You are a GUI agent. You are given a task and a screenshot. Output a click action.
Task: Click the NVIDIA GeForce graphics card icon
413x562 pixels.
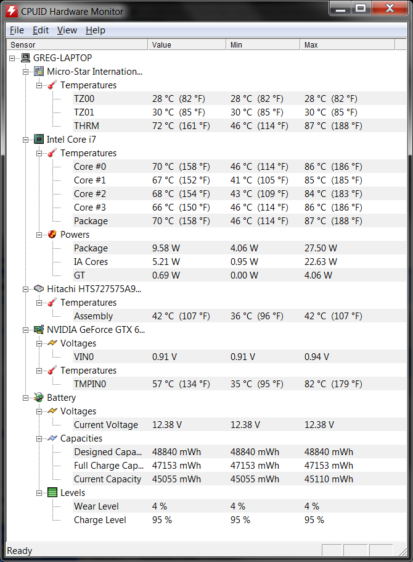click(x=39, y=330)
